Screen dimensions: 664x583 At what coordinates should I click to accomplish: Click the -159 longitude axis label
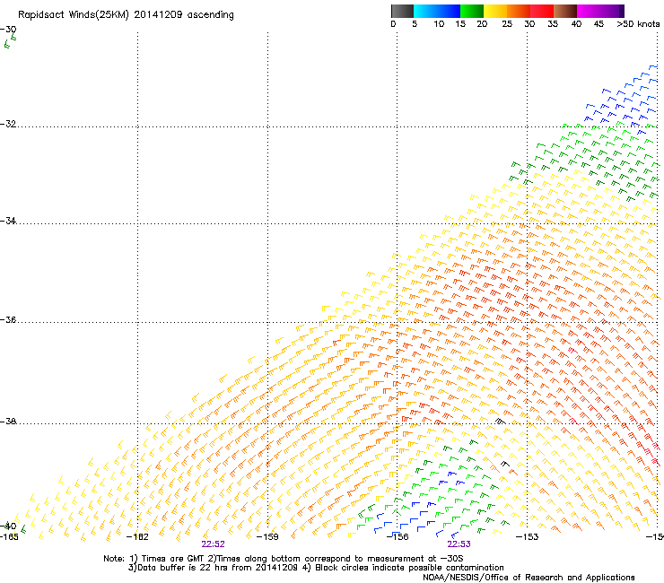[x=267, y=537]
